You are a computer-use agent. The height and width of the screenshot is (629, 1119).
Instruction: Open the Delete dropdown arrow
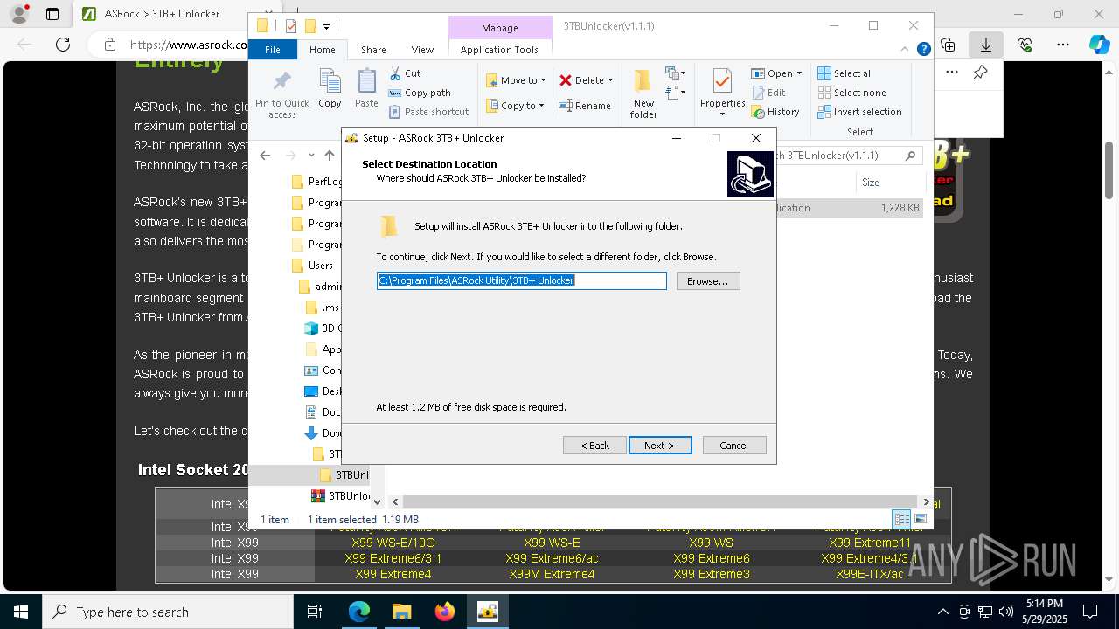[x=610, y=80]
